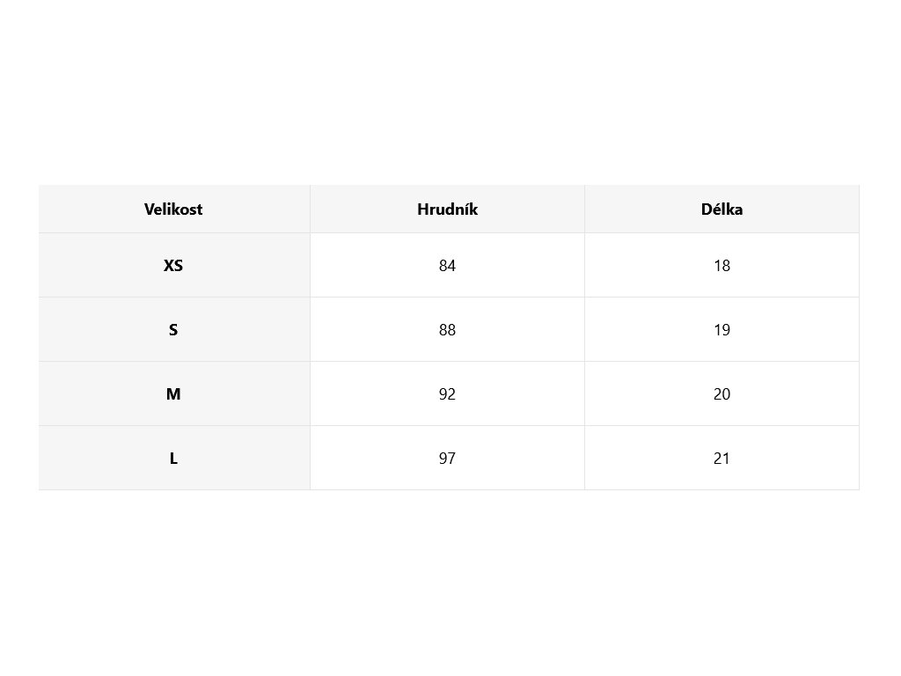Click the Hrudník value 92
901x676 pixels.
pos(447,394)
